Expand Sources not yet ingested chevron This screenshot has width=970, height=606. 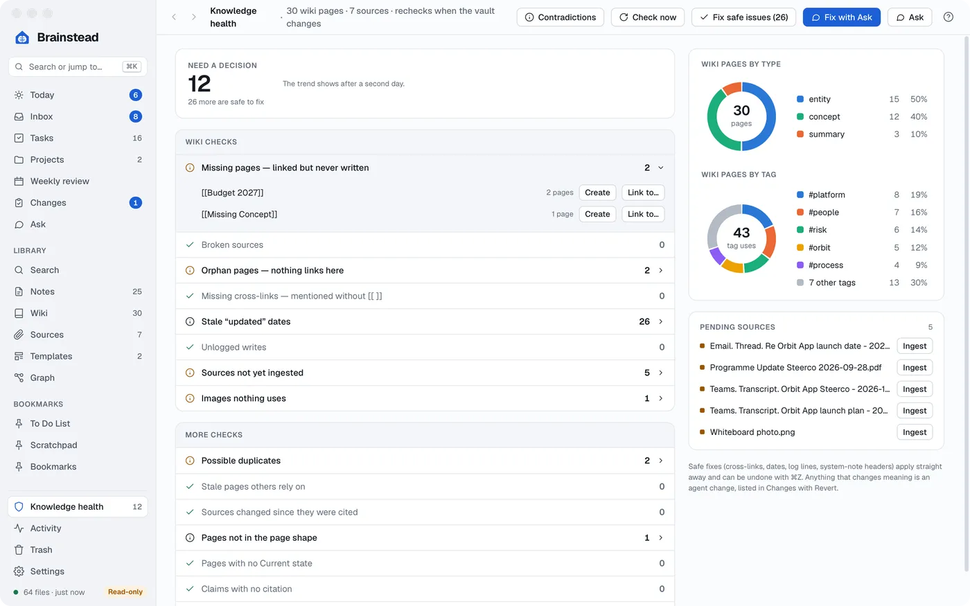(660, 373)
